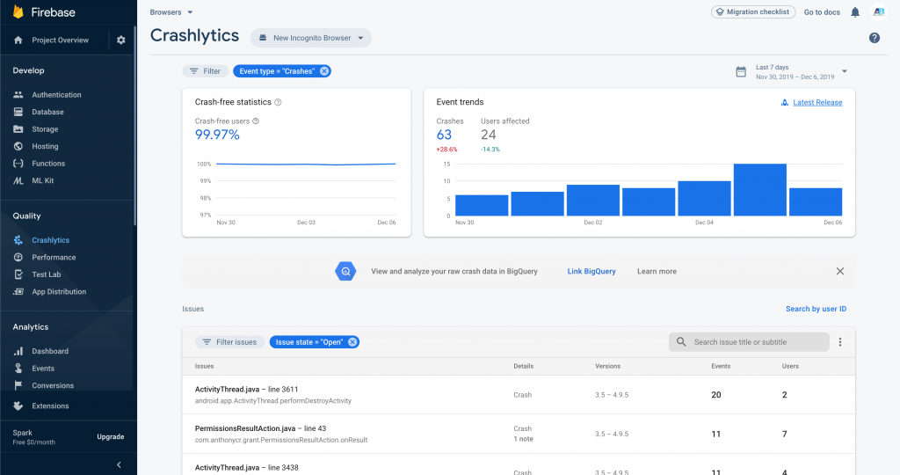Viewport: 900px width, 475px height.
Task: Click the Storage folder icon
Action: click(x=18, y=129)
